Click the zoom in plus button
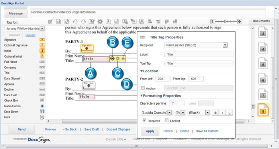This screenshot has width=279, height=149. pyautogui.click(x=239, y=21)
